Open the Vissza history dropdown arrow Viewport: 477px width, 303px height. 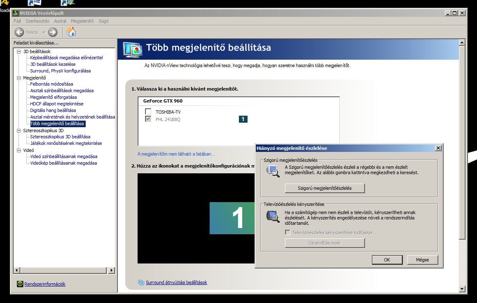coord(44,32)
